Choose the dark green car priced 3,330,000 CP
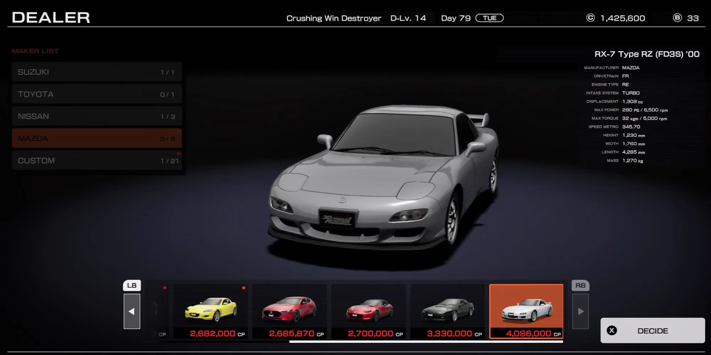Viewport: 711px width, 355px height. pyautogui.click(x=448, y=311)
